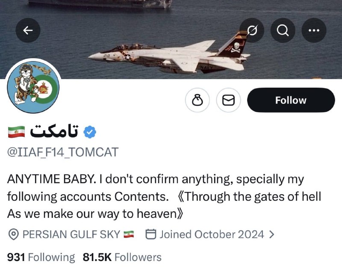Viewport: 342px width, 270px height.
Task: Open the 931 Following list
Action: [41, 257]
